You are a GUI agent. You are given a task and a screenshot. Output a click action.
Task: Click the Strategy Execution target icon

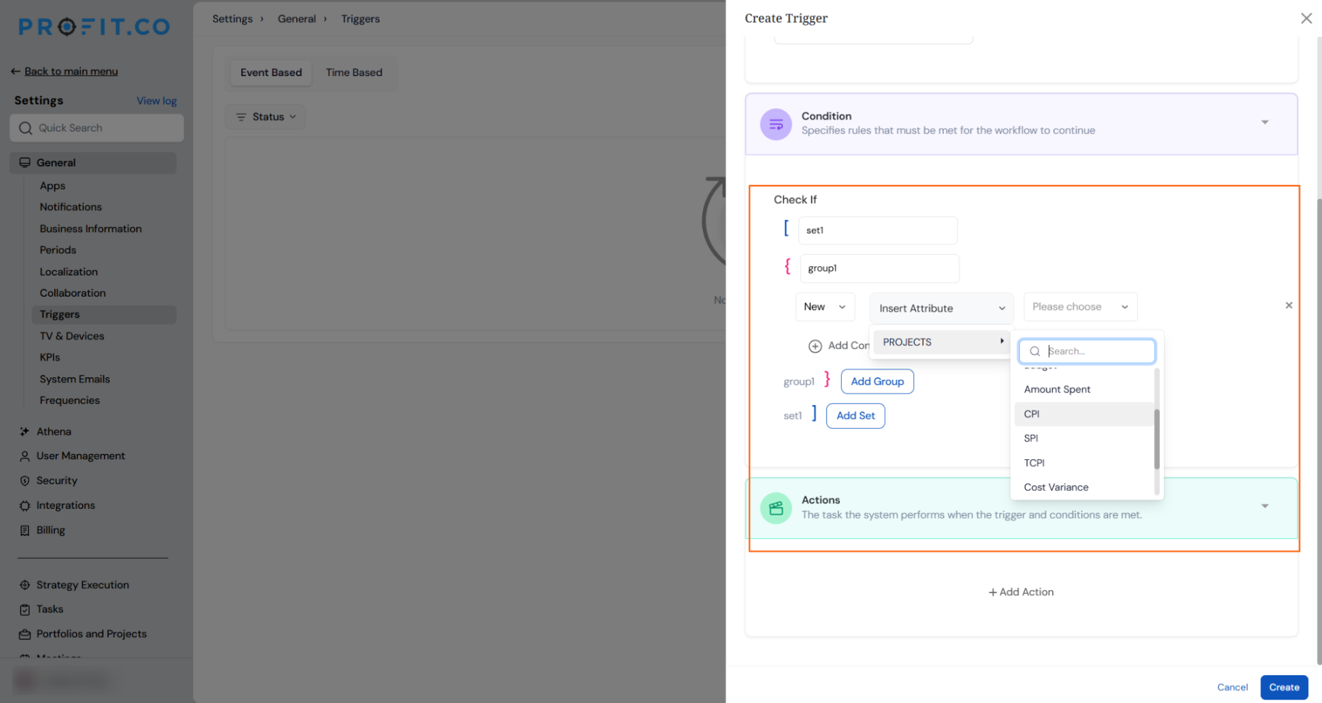(x=24, y=585)
